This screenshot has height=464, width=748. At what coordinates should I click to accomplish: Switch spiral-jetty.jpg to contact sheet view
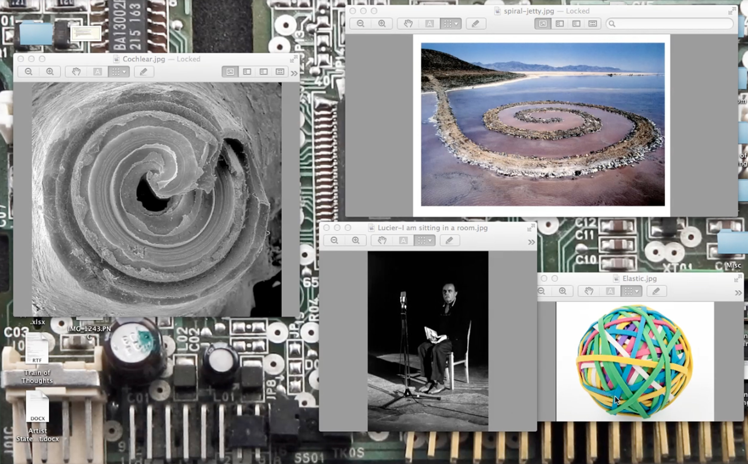click(x=593, y=24)
